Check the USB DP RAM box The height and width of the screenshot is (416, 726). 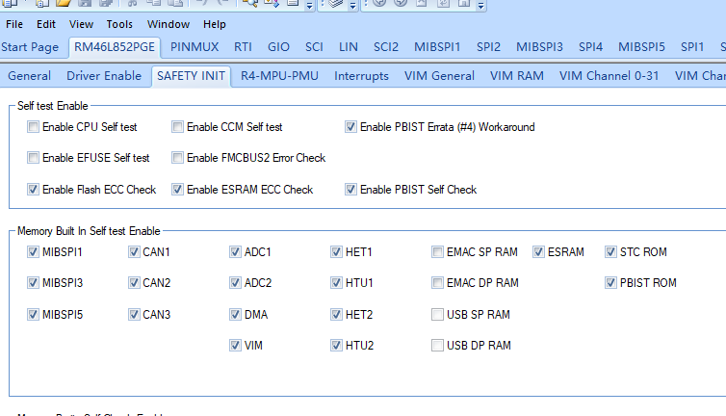pos(438,345)
